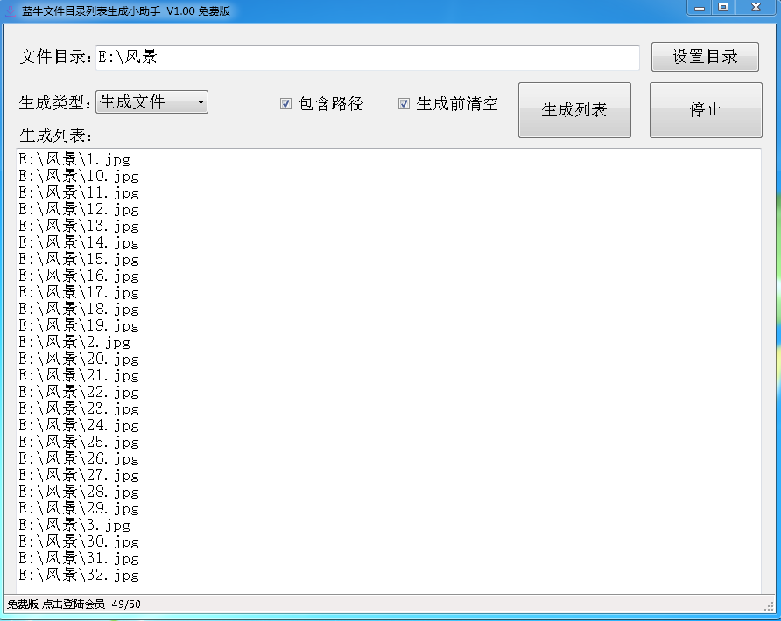Click the list entry E:\风景\31.jpg
Screen dimensions: 781x621
click(x=79, y=558)
